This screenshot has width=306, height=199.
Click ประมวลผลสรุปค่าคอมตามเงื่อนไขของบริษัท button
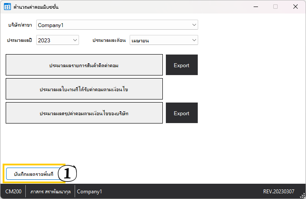(x=84, y=113)
